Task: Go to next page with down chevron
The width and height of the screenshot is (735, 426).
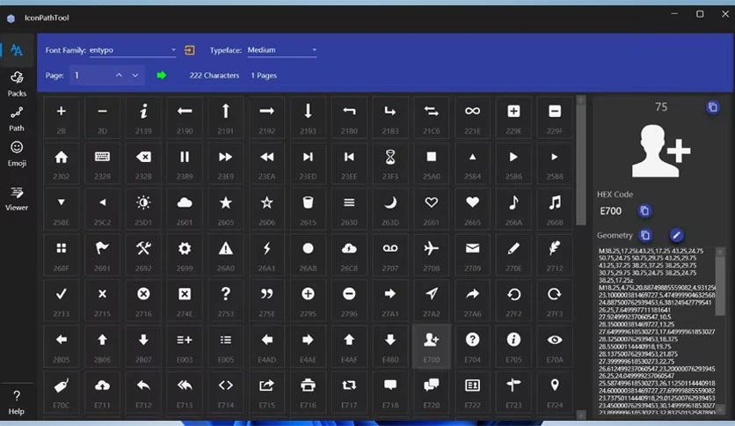Action: tap(135, 75)
